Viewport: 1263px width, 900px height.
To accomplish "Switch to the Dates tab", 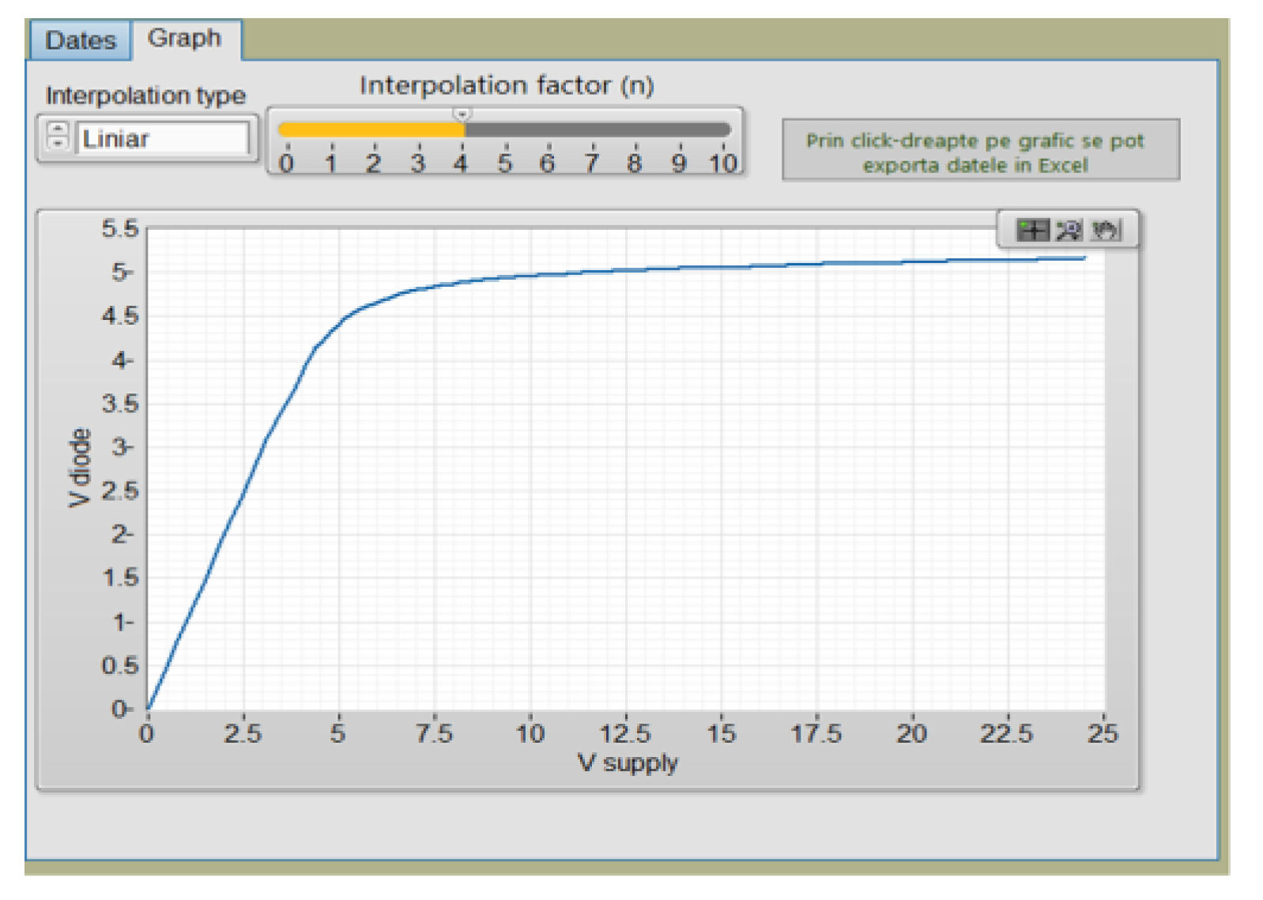I will pos(80,40).
